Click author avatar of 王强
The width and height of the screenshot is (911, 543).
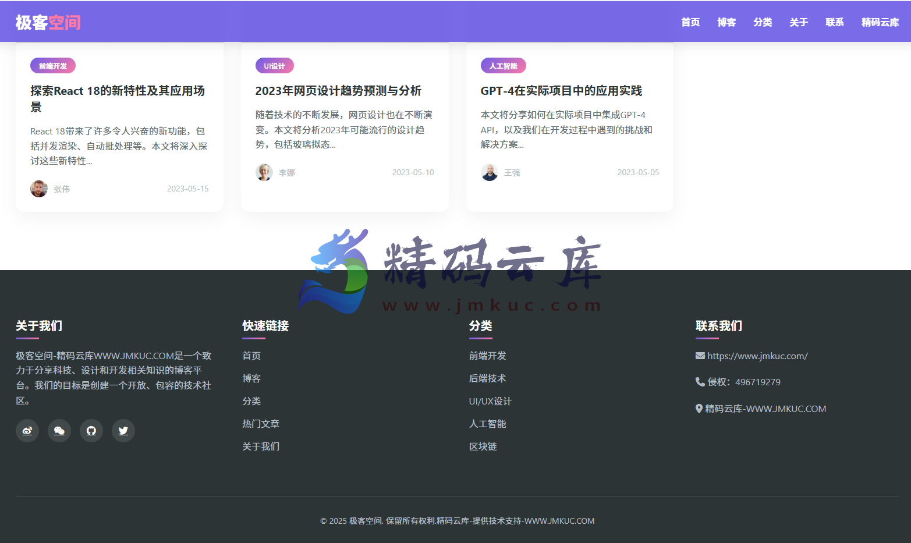[490, 172]
